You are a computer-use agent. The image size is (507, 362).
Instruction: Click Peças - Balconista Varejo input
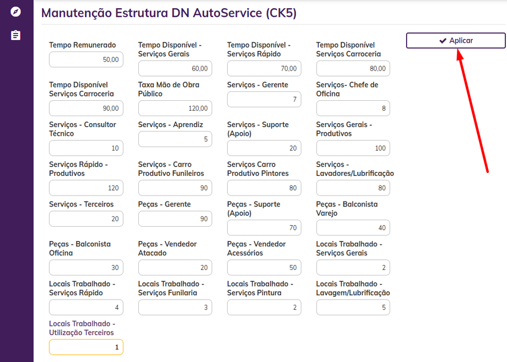coord(353,228)
